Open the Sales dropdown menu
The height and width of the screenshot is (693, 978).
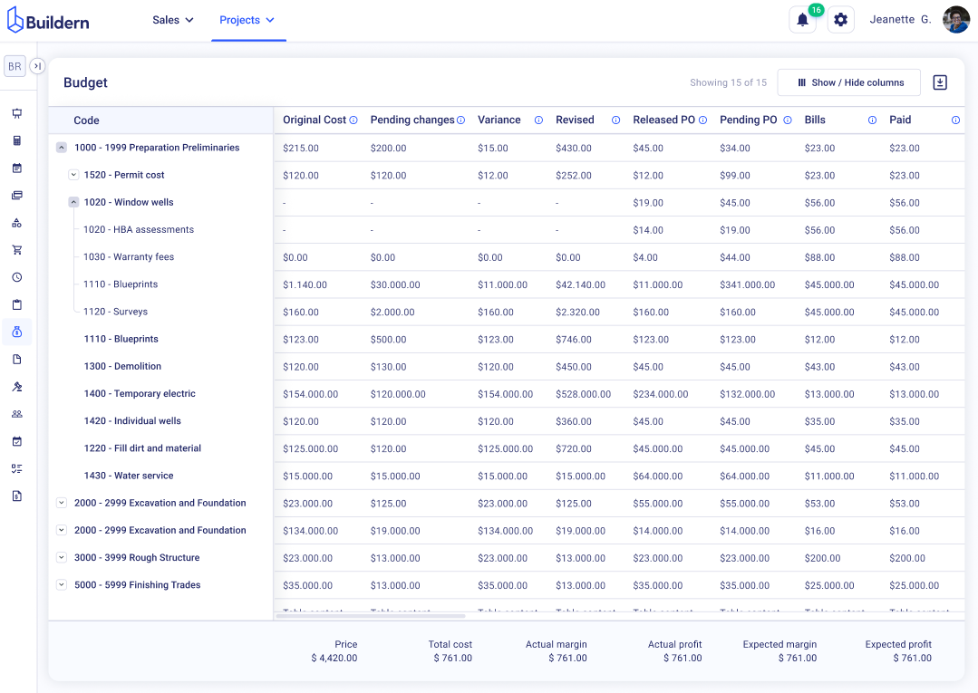pyautogui.click(x=173, y=20)
